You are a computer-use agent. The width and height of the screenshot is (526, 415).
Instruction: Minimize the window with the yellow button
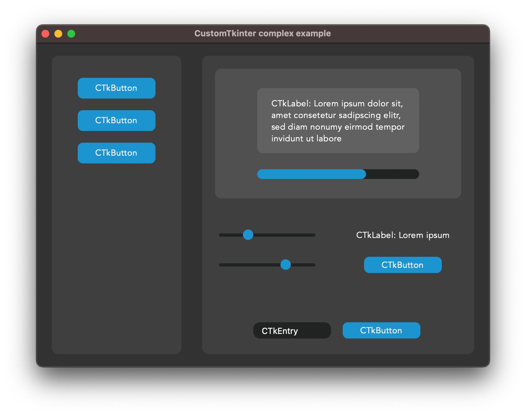point(58,34)
